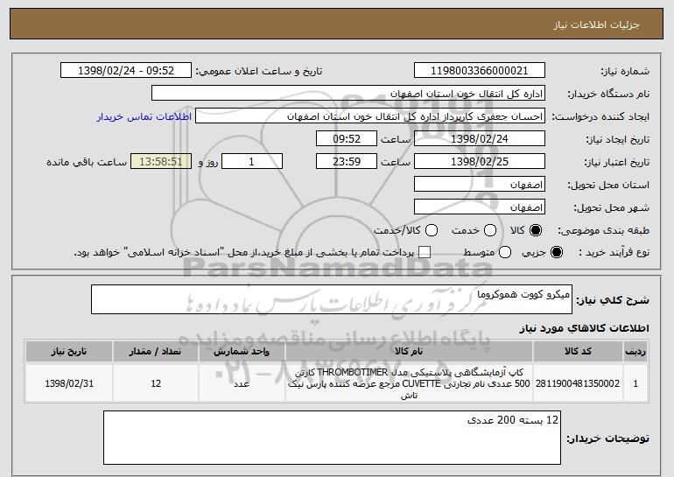Select the خدمت radio button
This screenshot has width=674, height=477.
coord(490,230)
